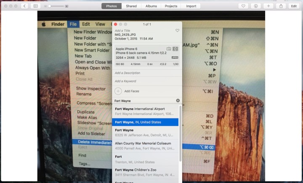Mark favorite with Info panel heart icon
The image size is (303, 183).
coord(177,31)
